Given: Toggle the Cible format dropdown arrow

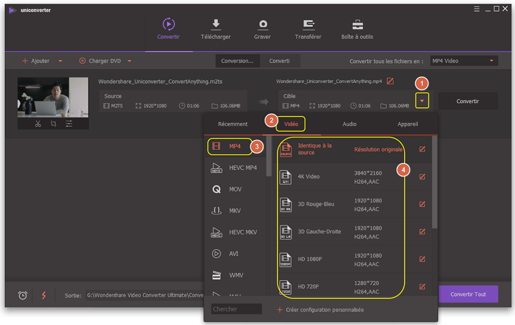Looking at the screenshot, I should [x=422, y=101].
